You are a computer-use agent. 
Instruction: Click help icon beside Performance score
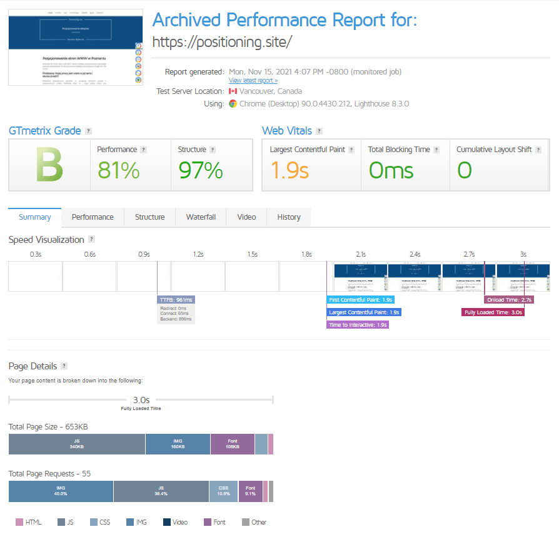coord(144,150)
